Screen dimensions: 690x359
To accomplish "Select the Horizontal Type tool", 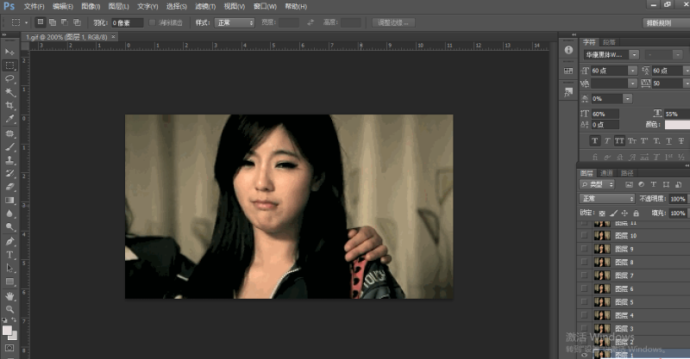I will tap(9, 255).
